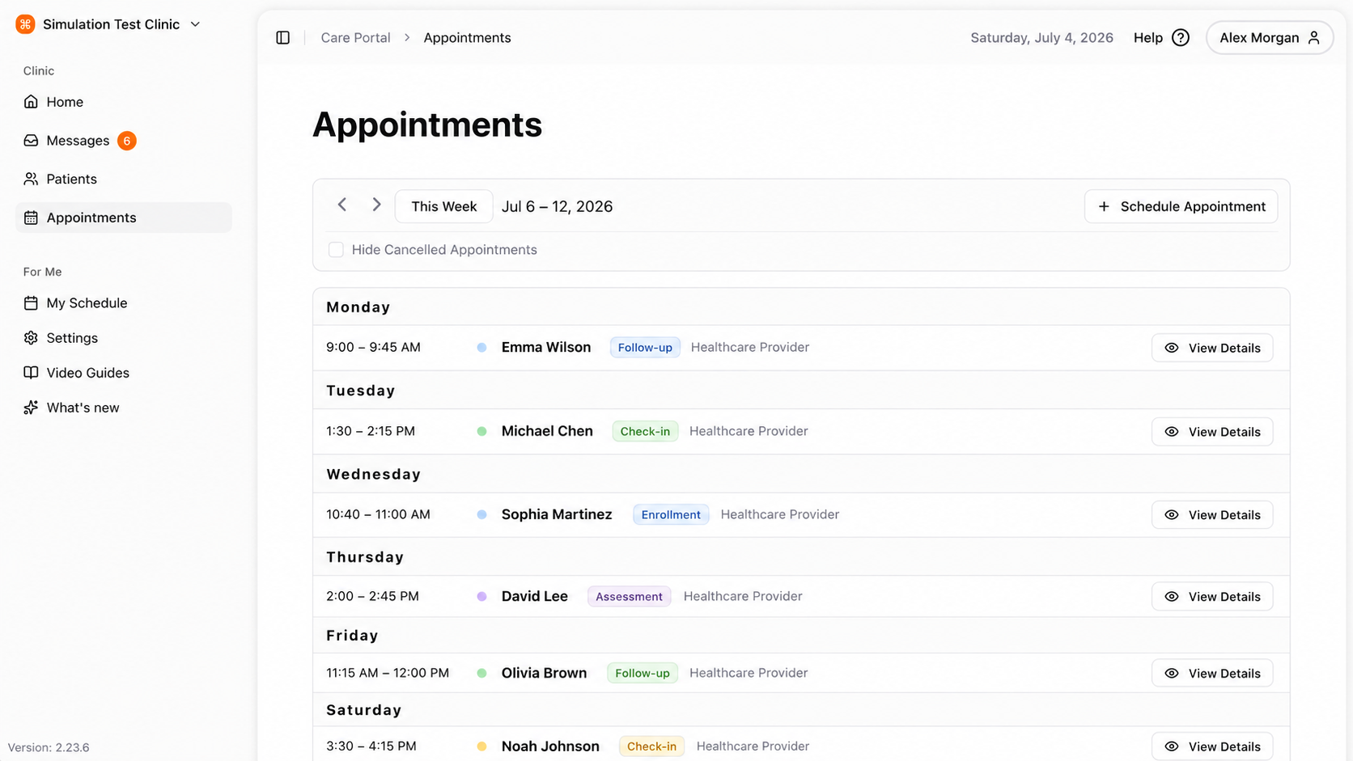Click the Saturday, July 4, 2026 date
The image size is (1353, 761).
click(x=1041, y=38)
